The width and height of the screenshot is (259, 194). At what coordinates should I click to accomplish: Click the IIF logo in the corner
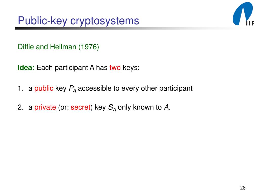[x=243, y=14]
